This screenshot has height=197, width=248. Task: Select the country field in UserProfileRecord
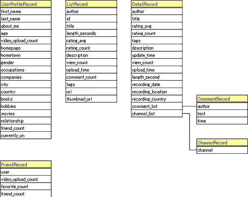pos(26,92)
